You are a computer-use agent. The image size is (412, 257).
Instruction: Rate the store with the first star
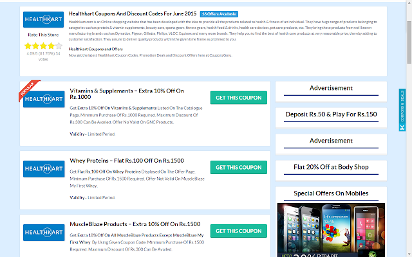pyautogui.click(x=28, y=46)
